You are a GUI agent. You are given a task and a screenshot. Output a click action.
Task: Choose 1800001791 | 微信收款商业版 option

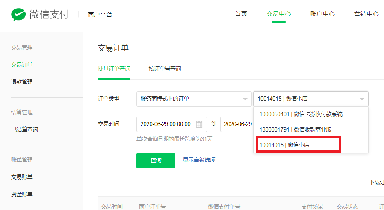311,129
